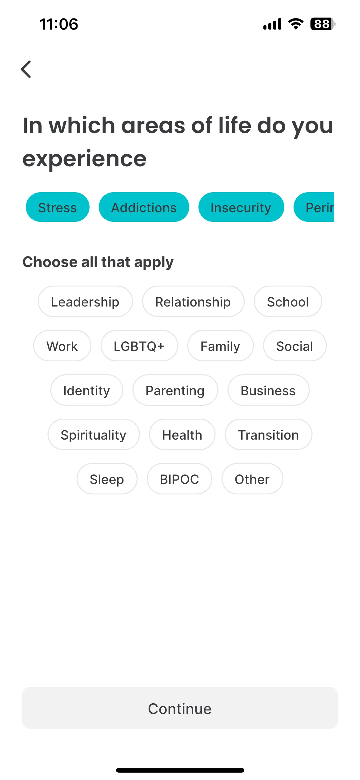Tap the Continue button

pyautogui.click(x=180, y=708)
